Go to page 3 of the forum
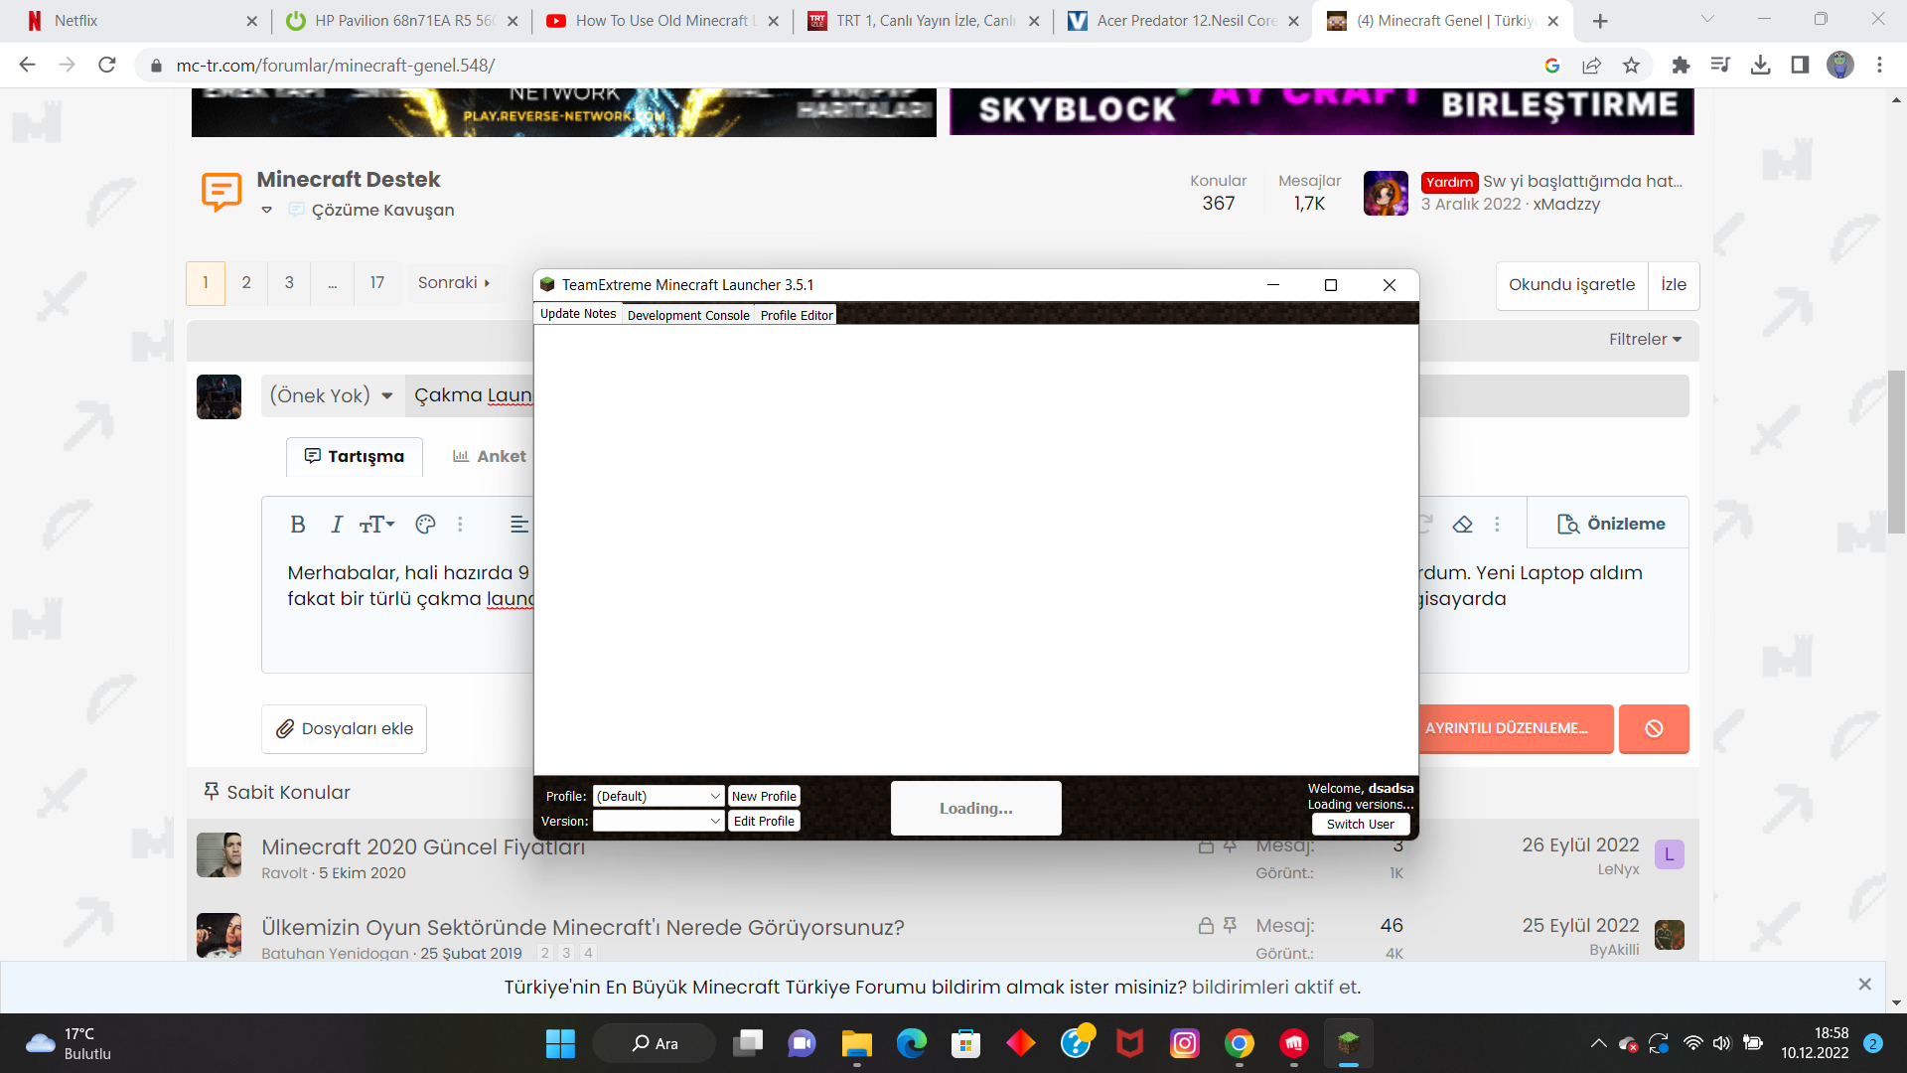 coord(289,282)
